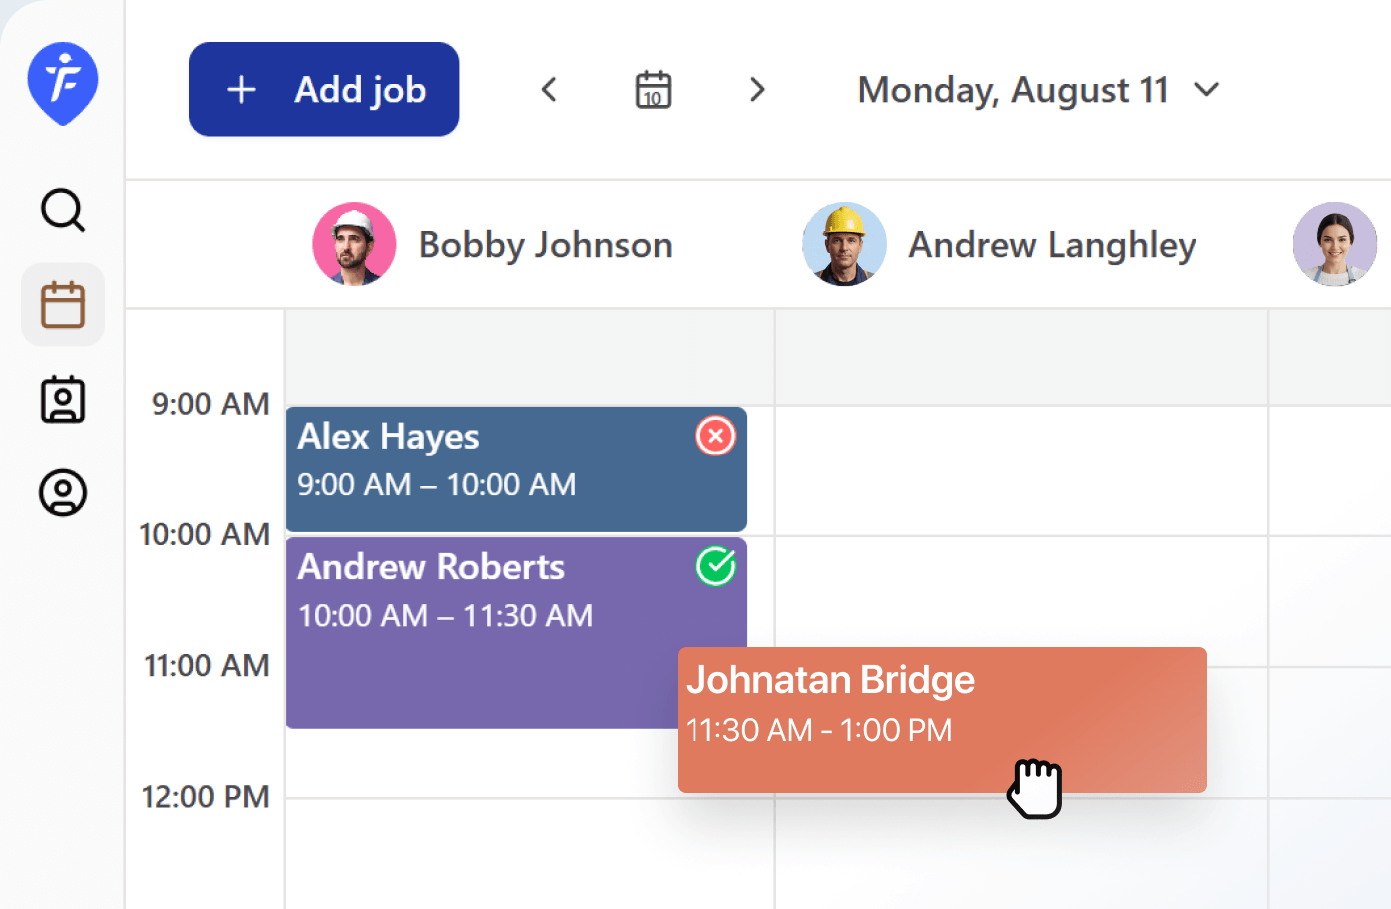Select the calendar view icon in sidebar
Screen dimensions: 1391x909
click(62, 304)
